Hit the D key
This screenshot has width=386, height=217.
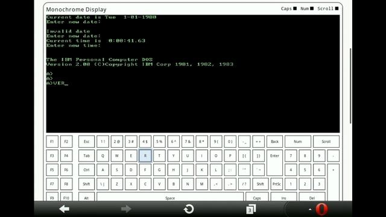[131, 170]
